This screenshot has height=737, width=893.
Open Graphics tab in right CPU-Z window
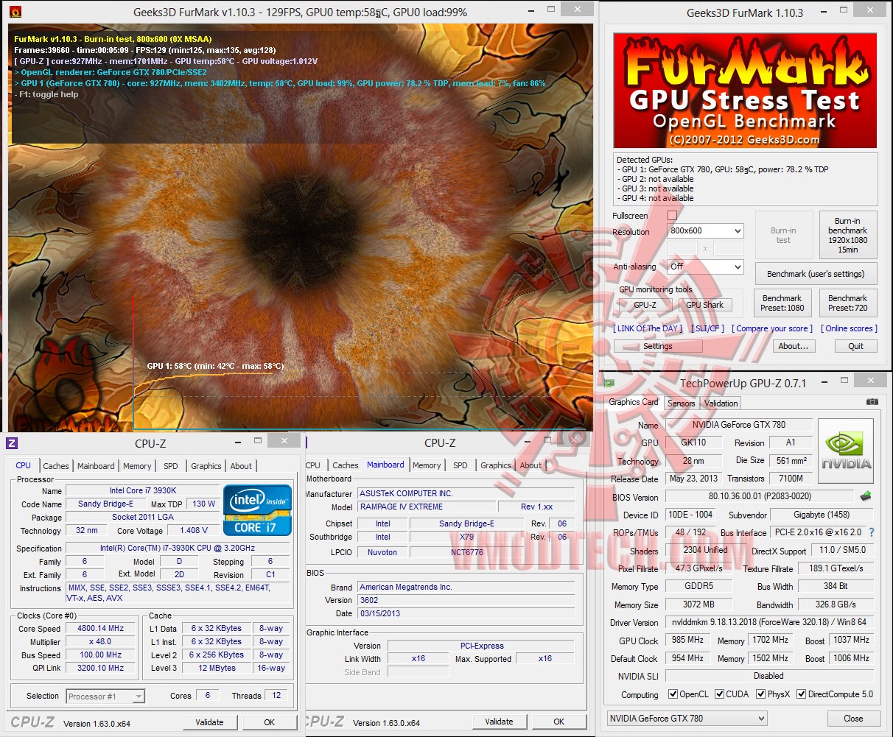tap(496, 465)
